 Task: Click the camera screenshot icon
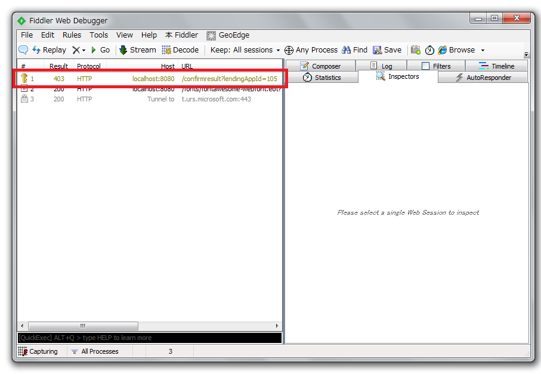coord(415,50)
